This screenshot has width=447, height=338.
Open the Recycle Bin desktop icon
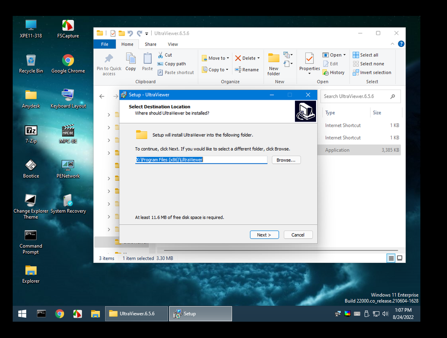(x=31, y=64)
